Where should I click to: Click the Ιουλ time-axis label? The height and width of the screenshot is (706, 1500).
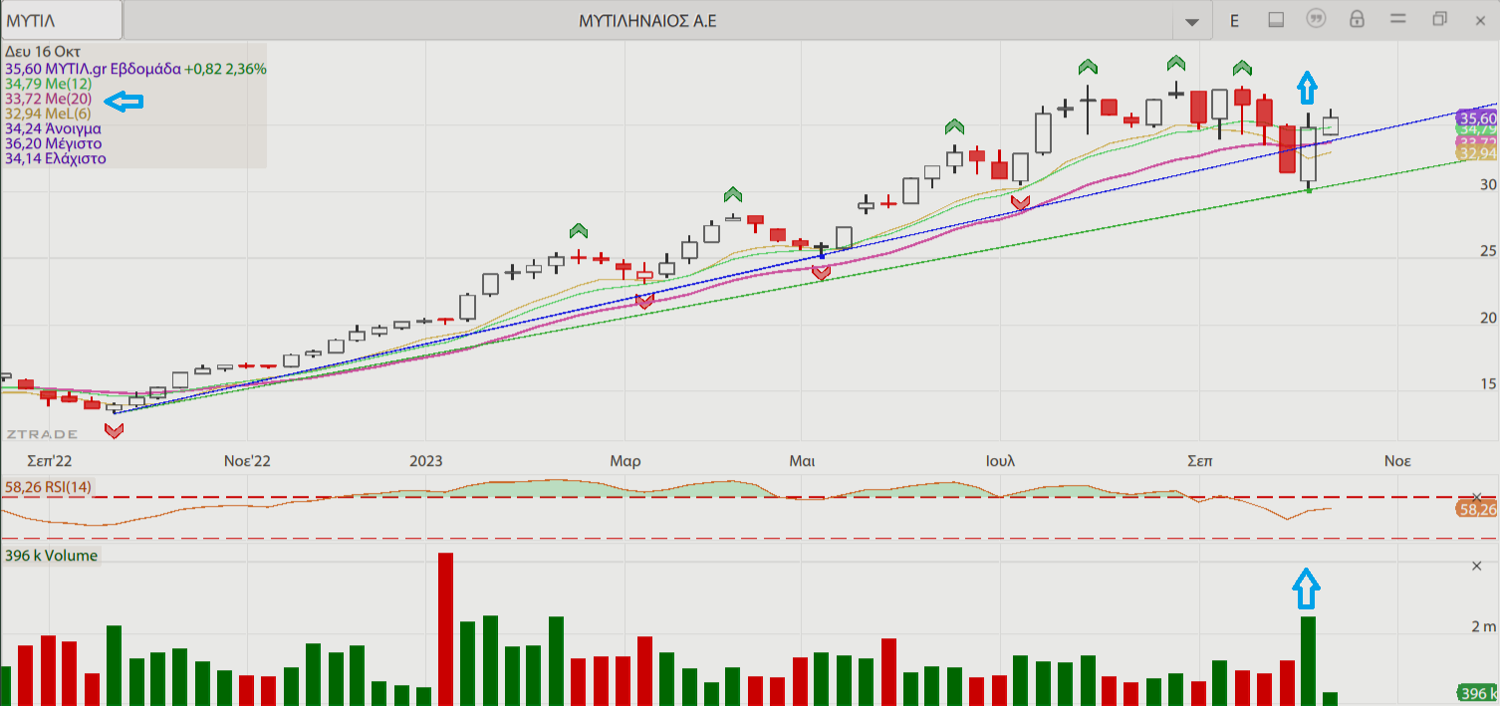tap(1000, 461)
